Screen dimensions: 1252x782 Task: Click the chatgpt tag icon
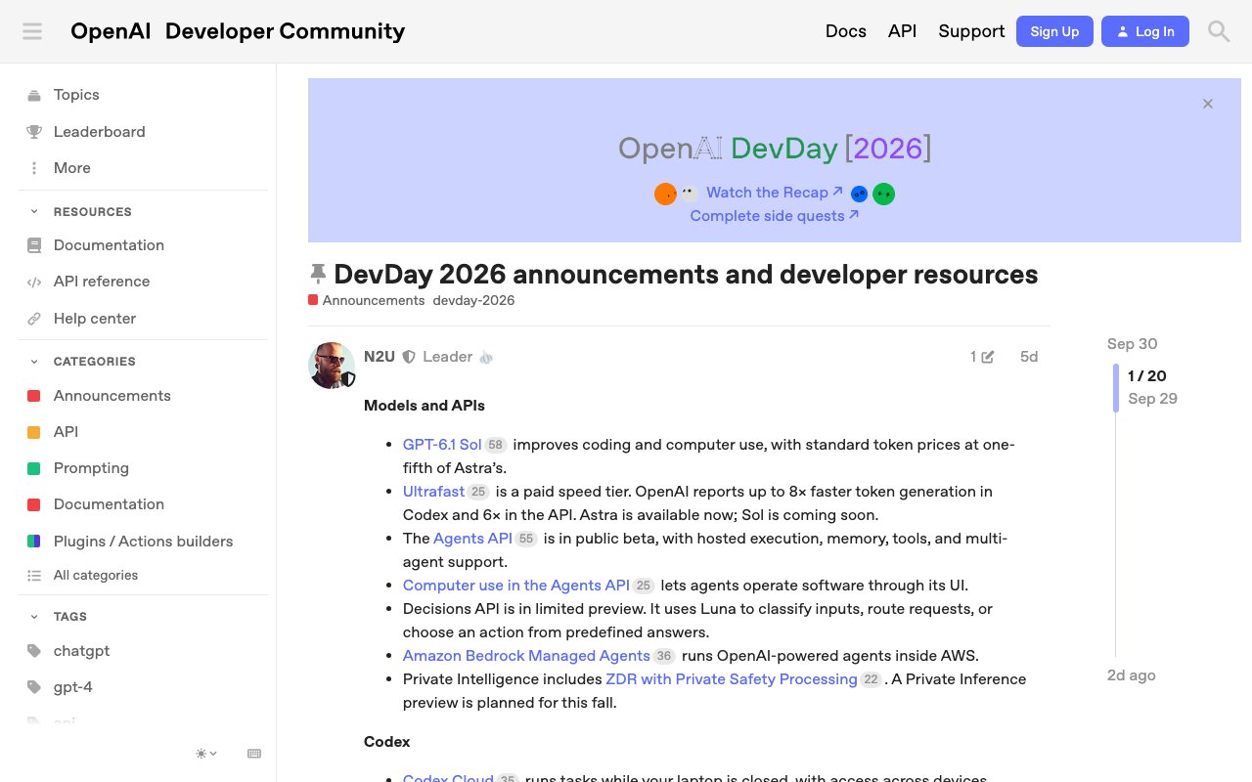coord(34,651)
